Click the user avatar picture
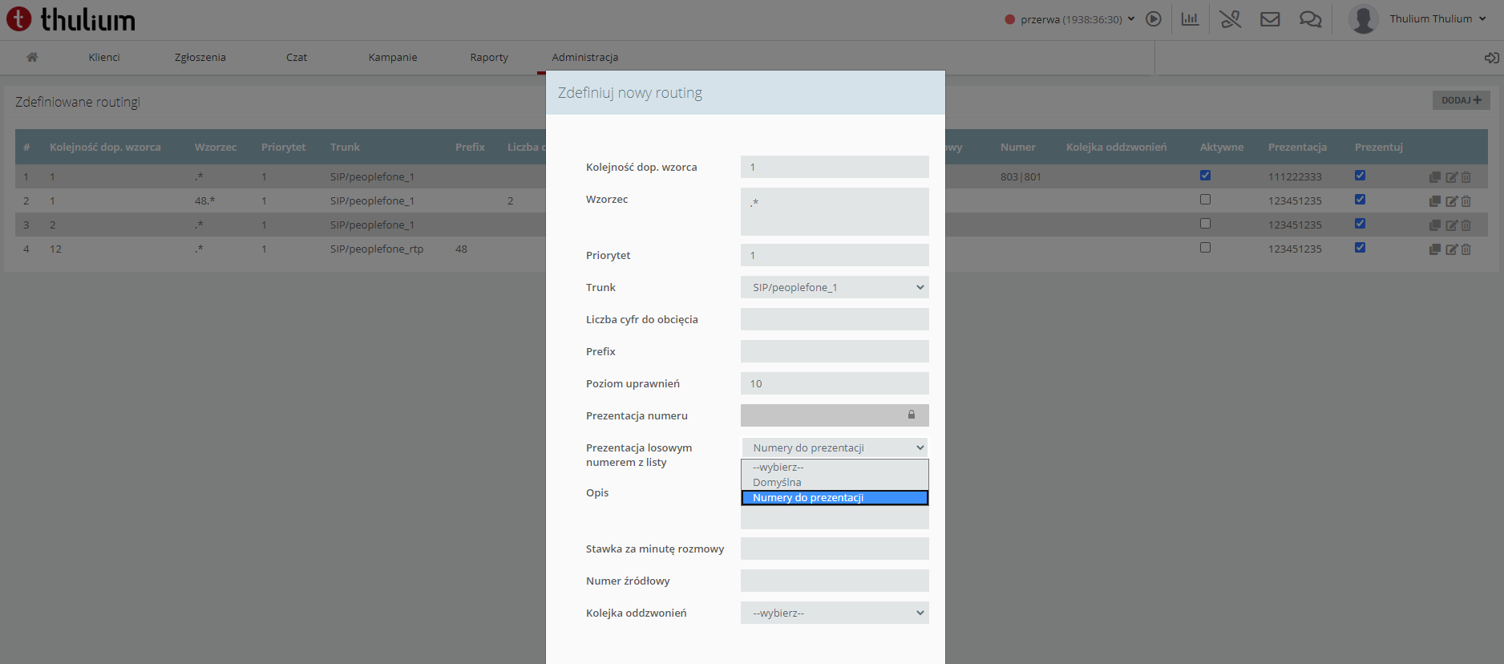The image size is (1504, 664). click(1363, 18)
